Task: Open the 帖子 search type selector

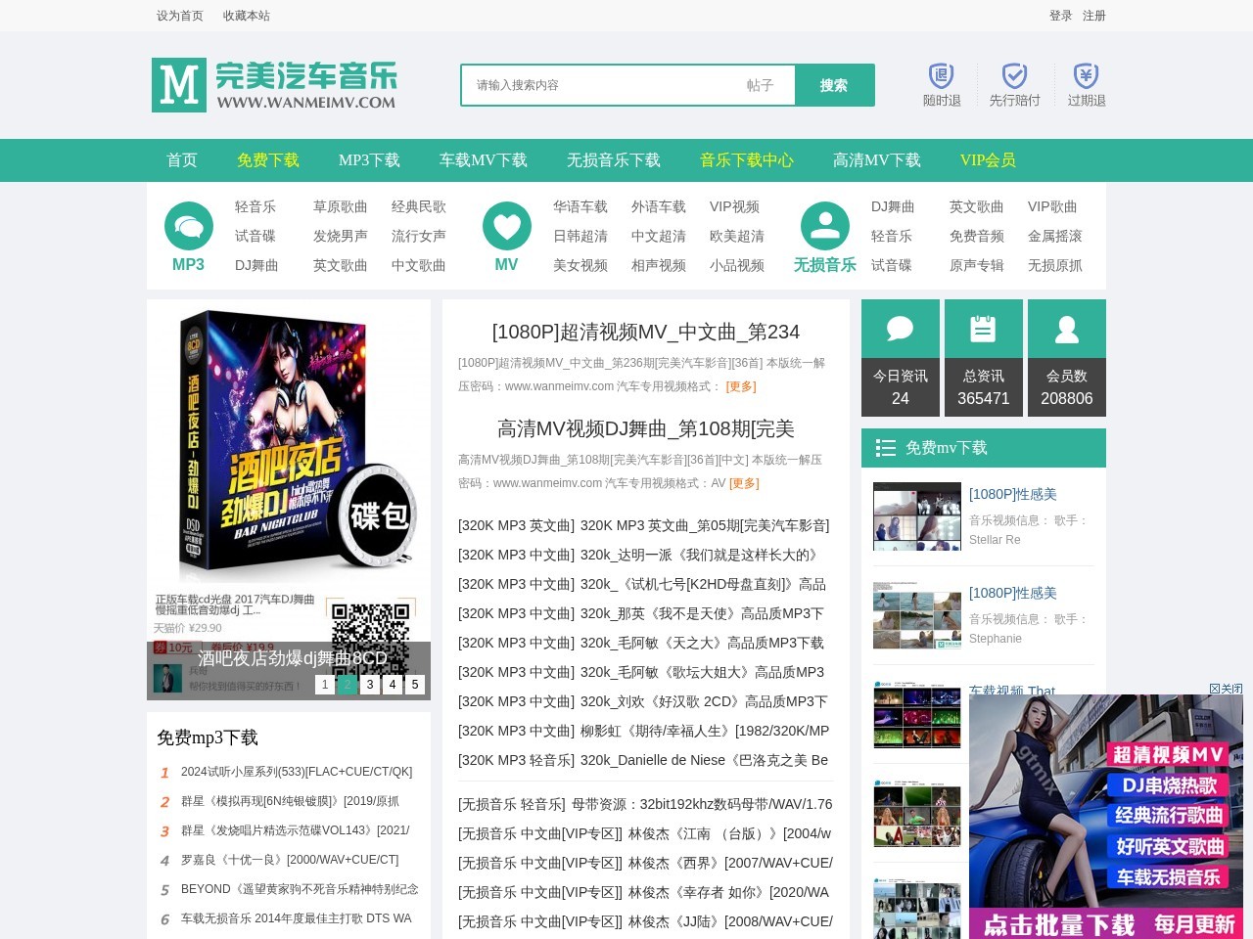Action: coord(760,85)
